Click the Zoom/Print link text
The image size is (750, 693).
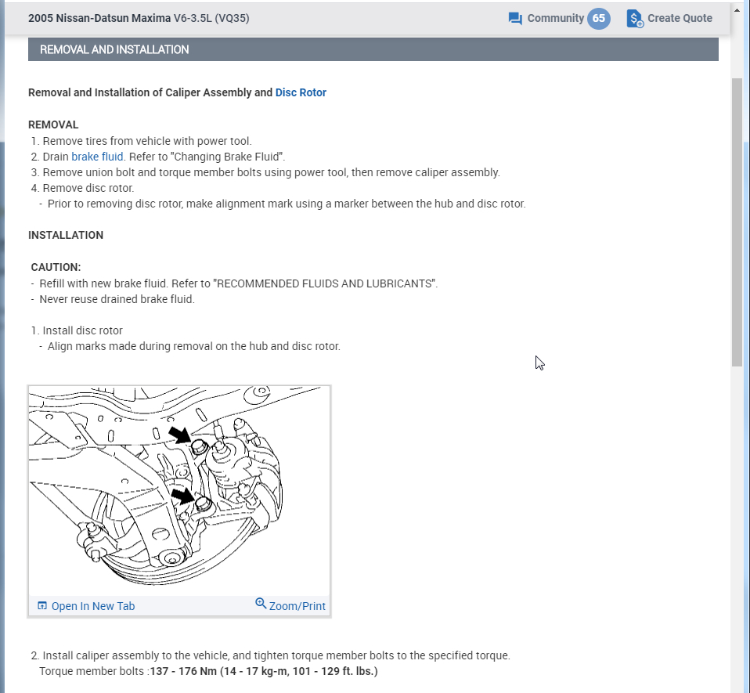(297, 606)
